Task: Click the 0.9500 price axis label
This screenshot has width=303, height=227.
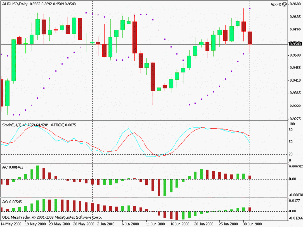Action: pos(295,55)
